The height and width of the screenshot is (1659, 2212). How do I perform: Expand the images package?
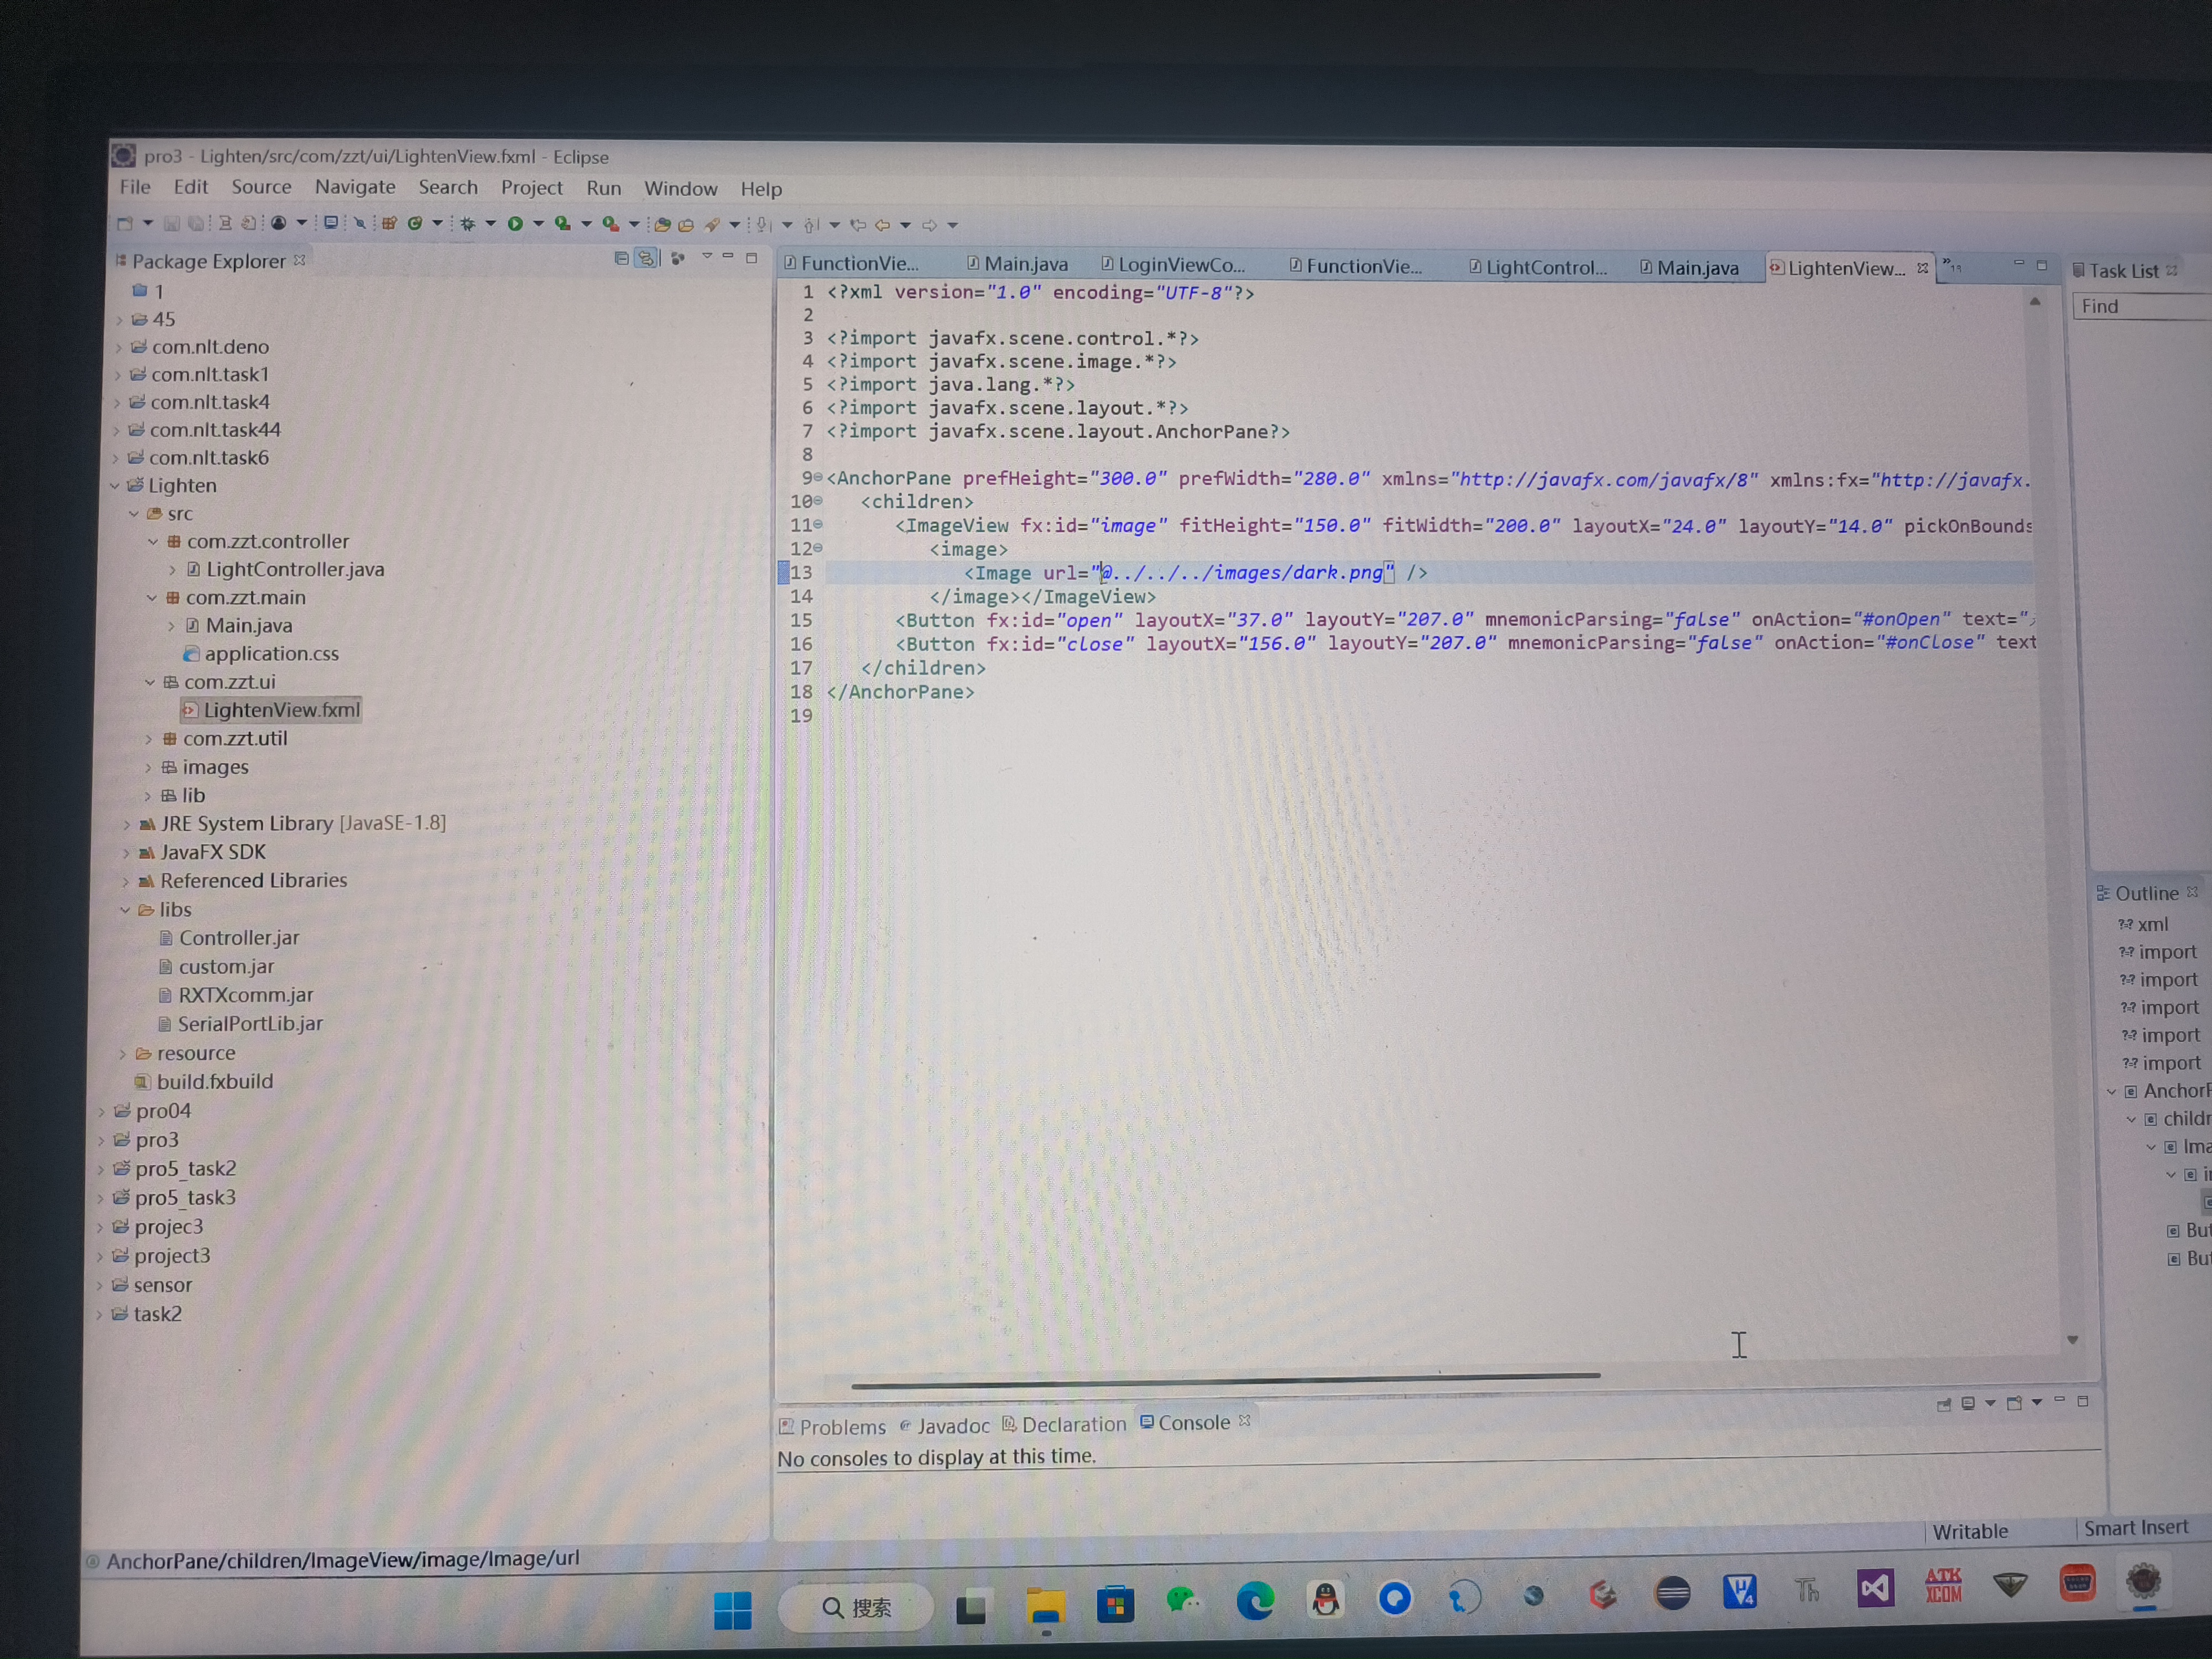148,768
